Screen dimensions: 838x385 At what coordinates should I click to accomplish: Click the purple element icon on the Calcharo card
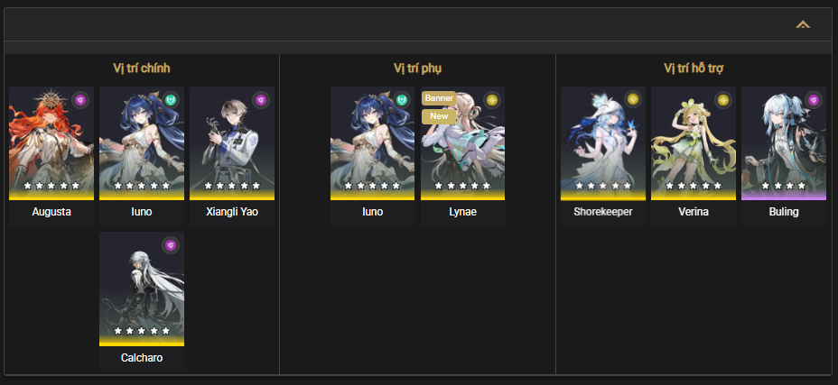click(171, 245)
